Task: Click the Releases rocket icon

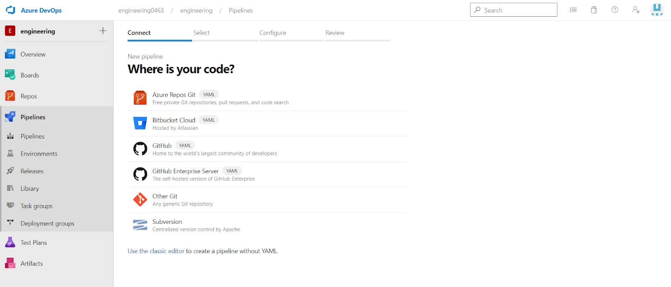Action: point(10,171)
